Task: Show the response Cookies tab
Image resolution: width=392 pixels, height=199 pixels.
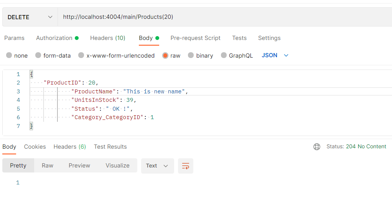Action: (35, 147)
